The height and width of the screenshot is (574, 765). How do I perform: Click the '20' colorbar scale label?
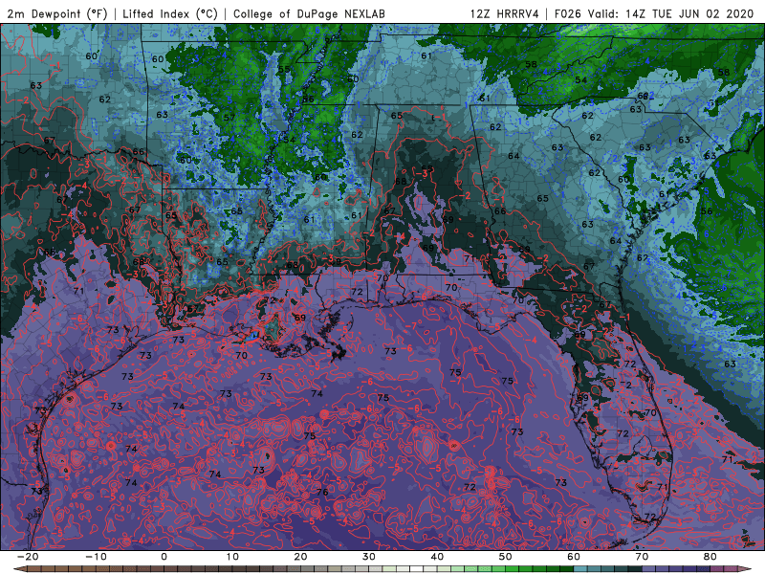[x=300, y=557]
